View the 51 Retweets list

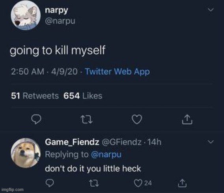tap(35, 96)
